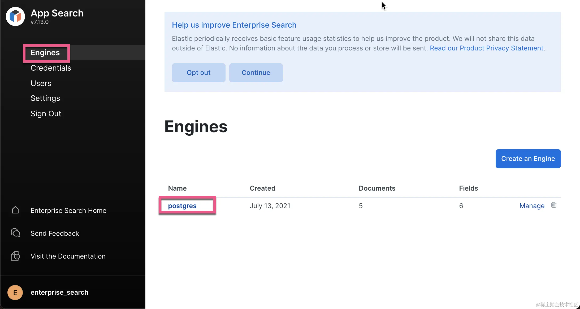
Task: Click the Enterprise Search Home house icon
Action: click(x=15, y=210)
